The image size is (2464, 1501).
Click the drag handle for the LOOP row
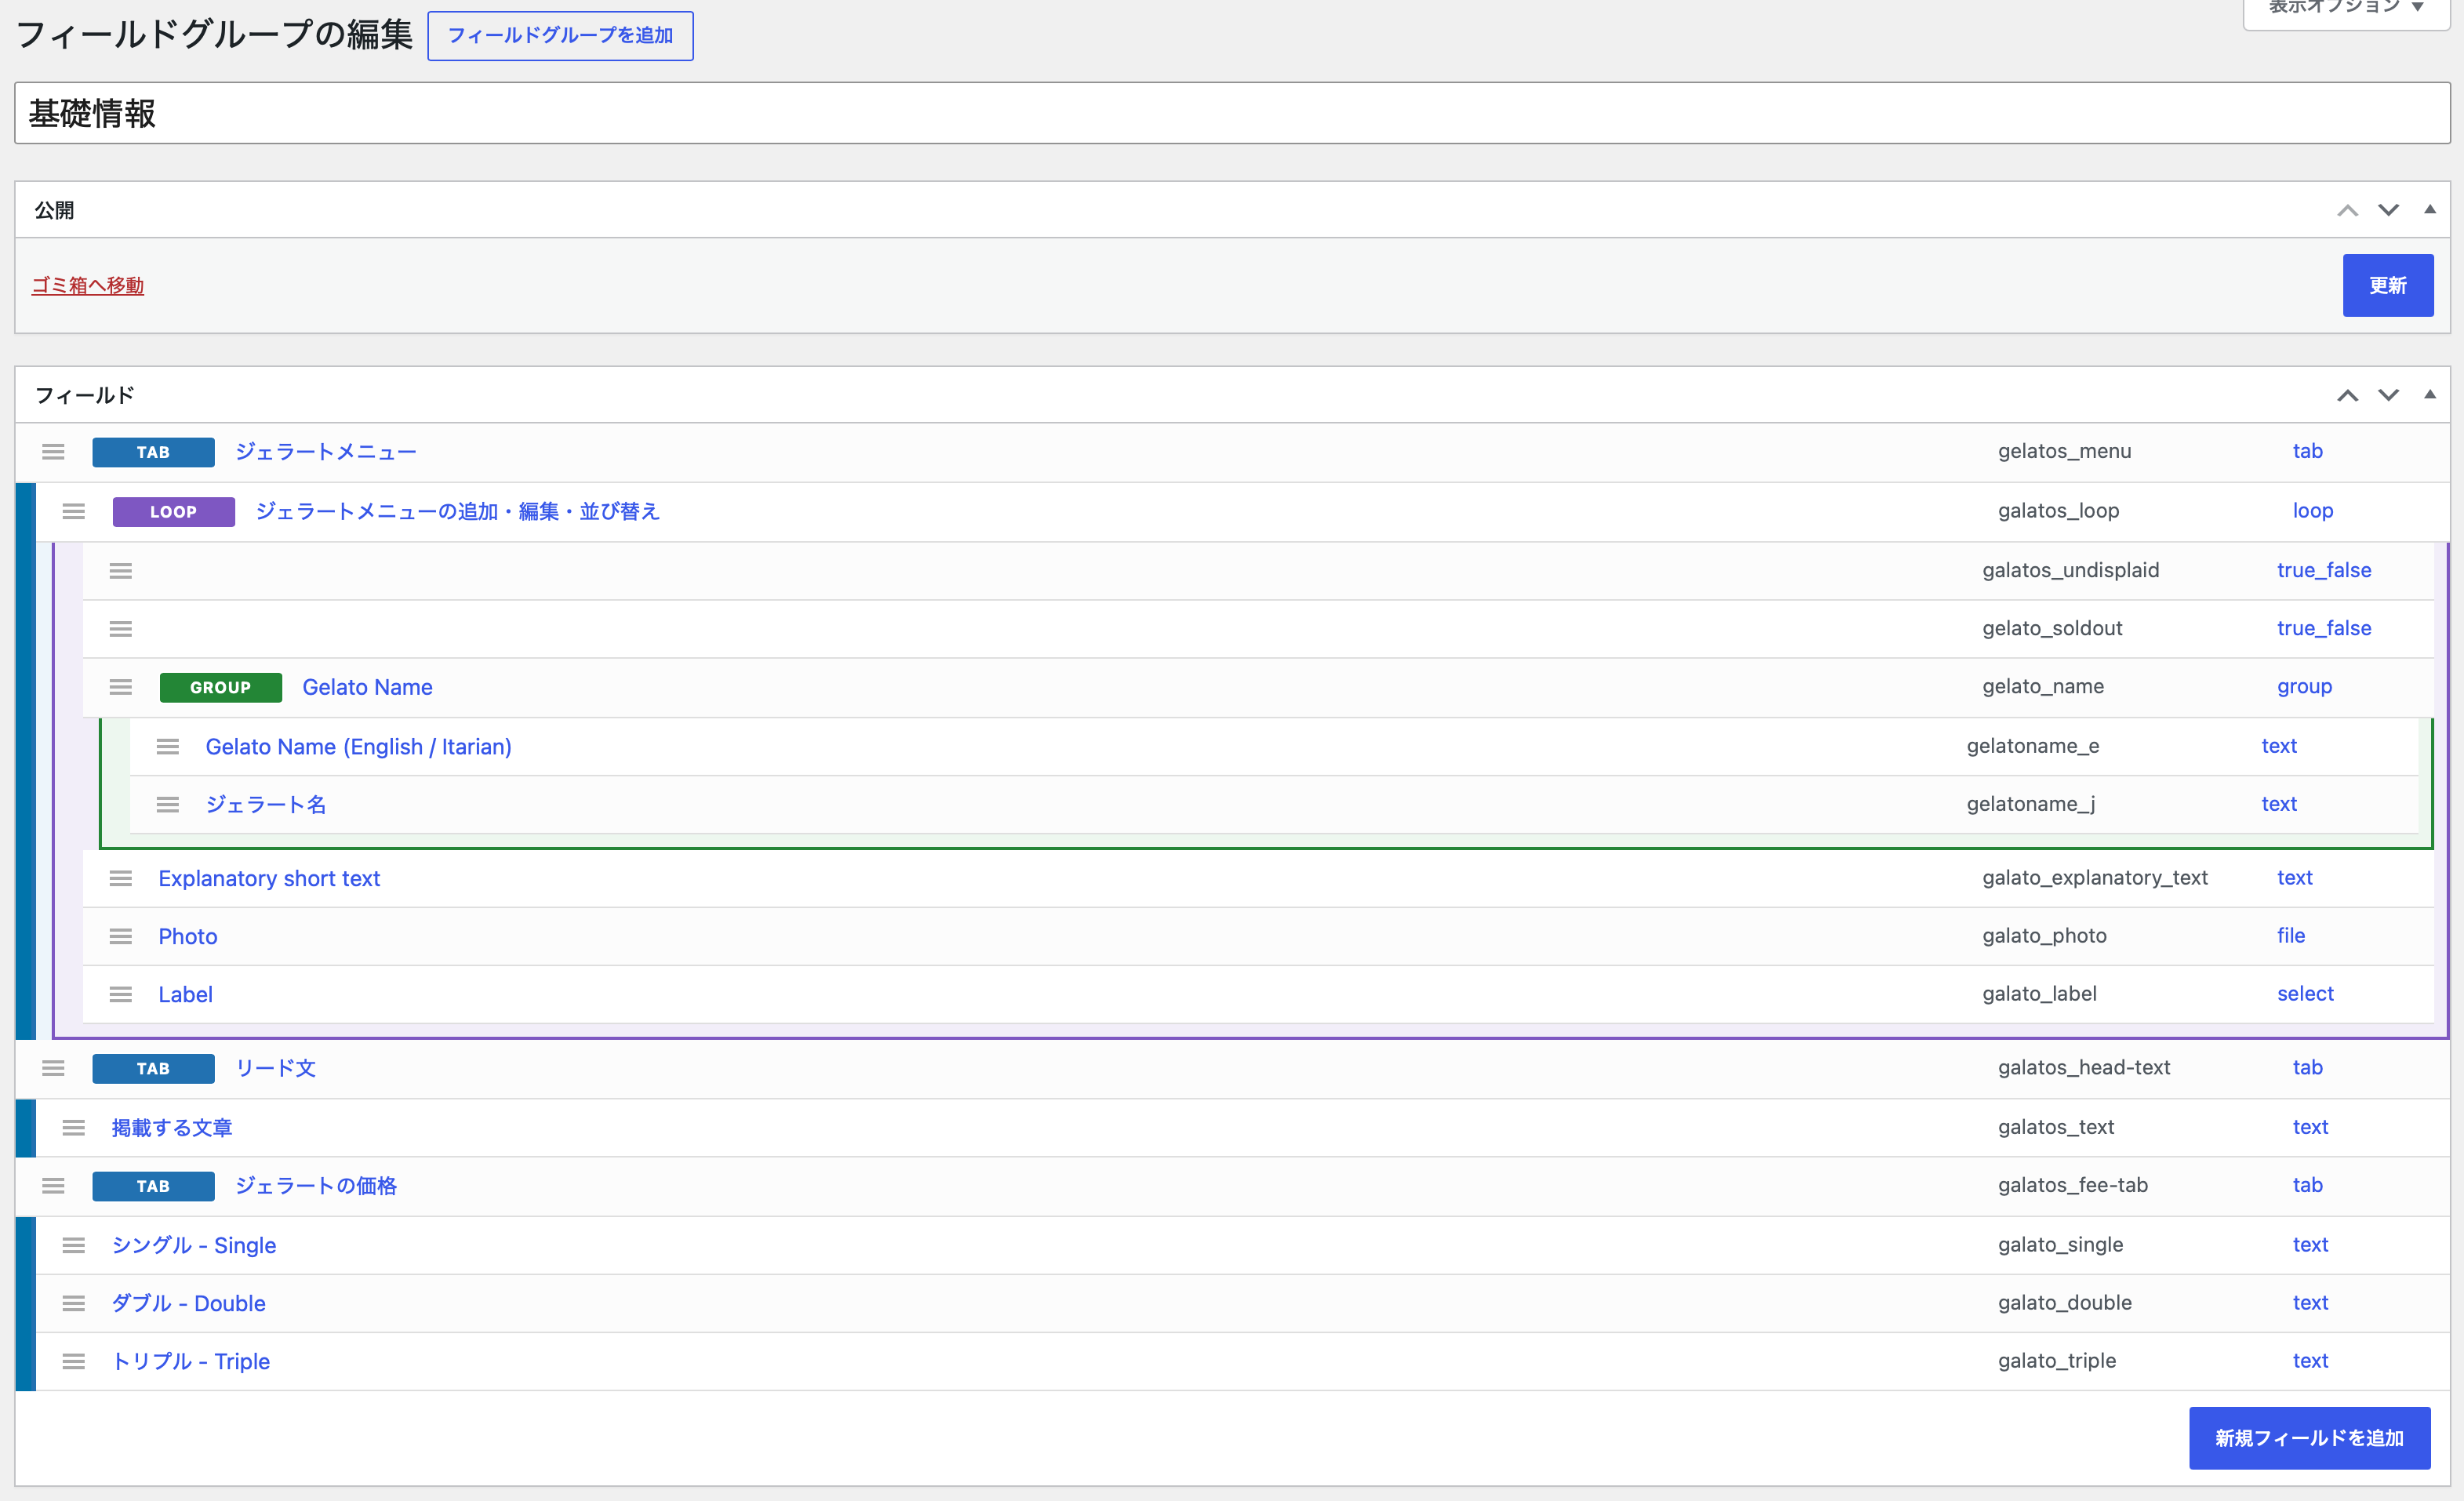tap(74, 511)
